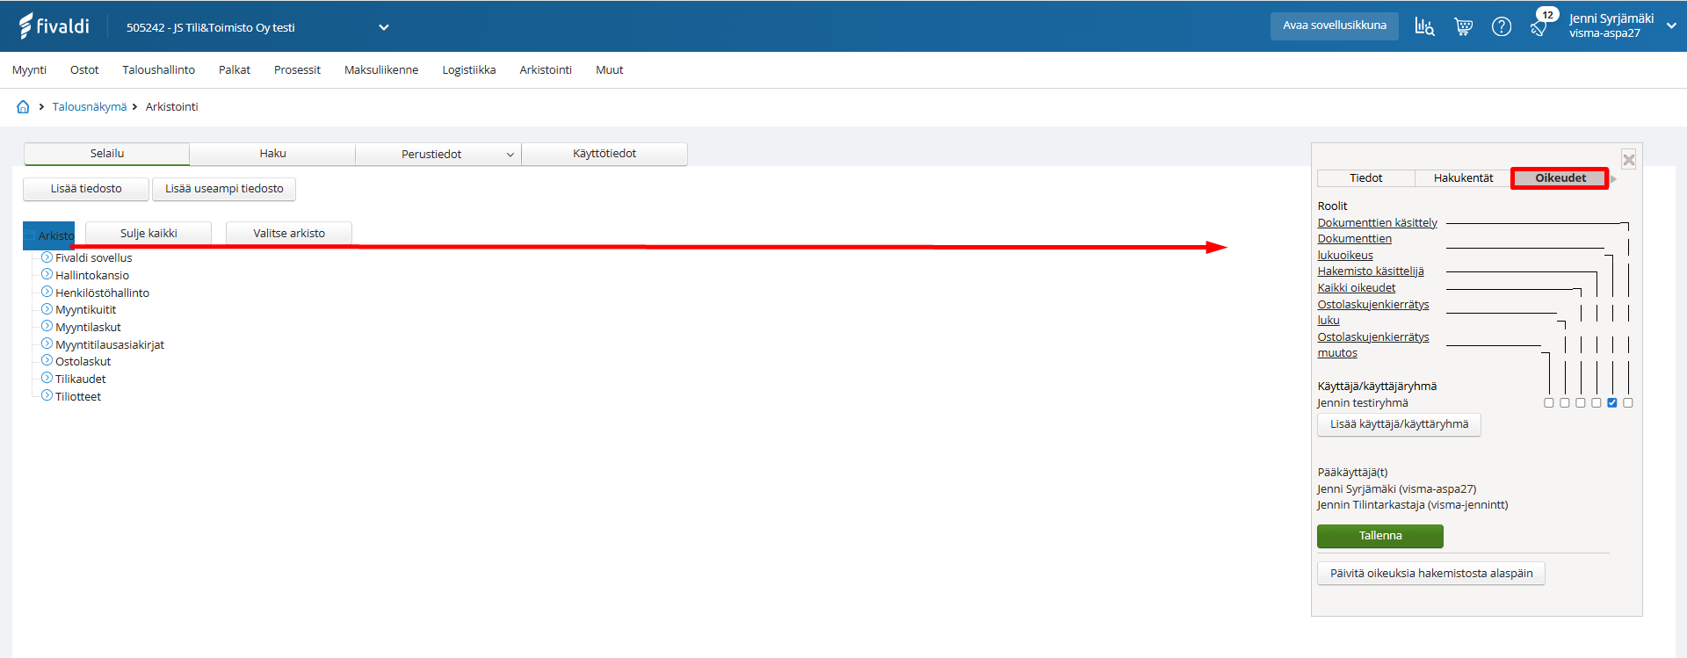Expand the Hallintokansio folder arrow

[x=47, y=275]
